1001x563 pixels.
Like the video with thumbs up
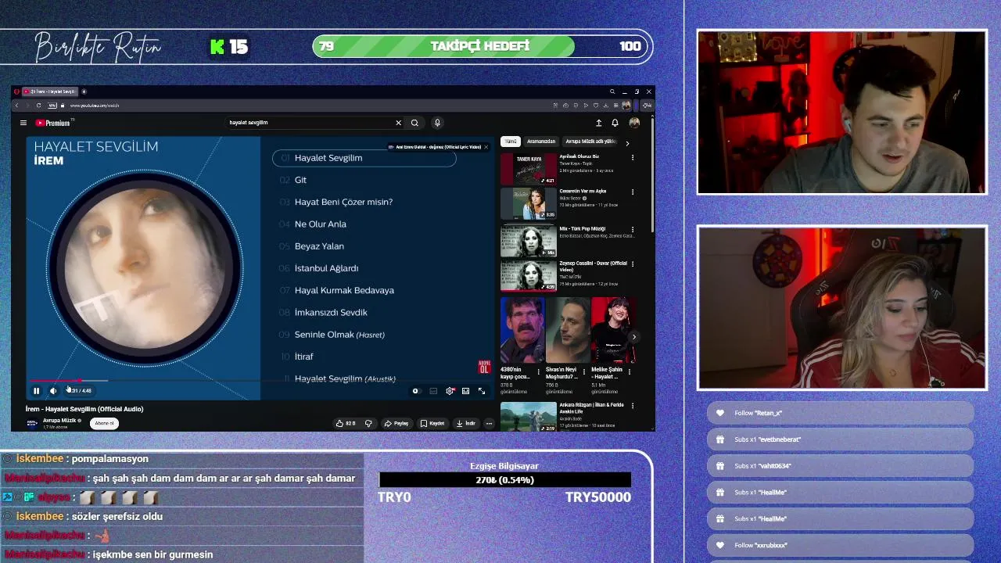coord(346,423)
